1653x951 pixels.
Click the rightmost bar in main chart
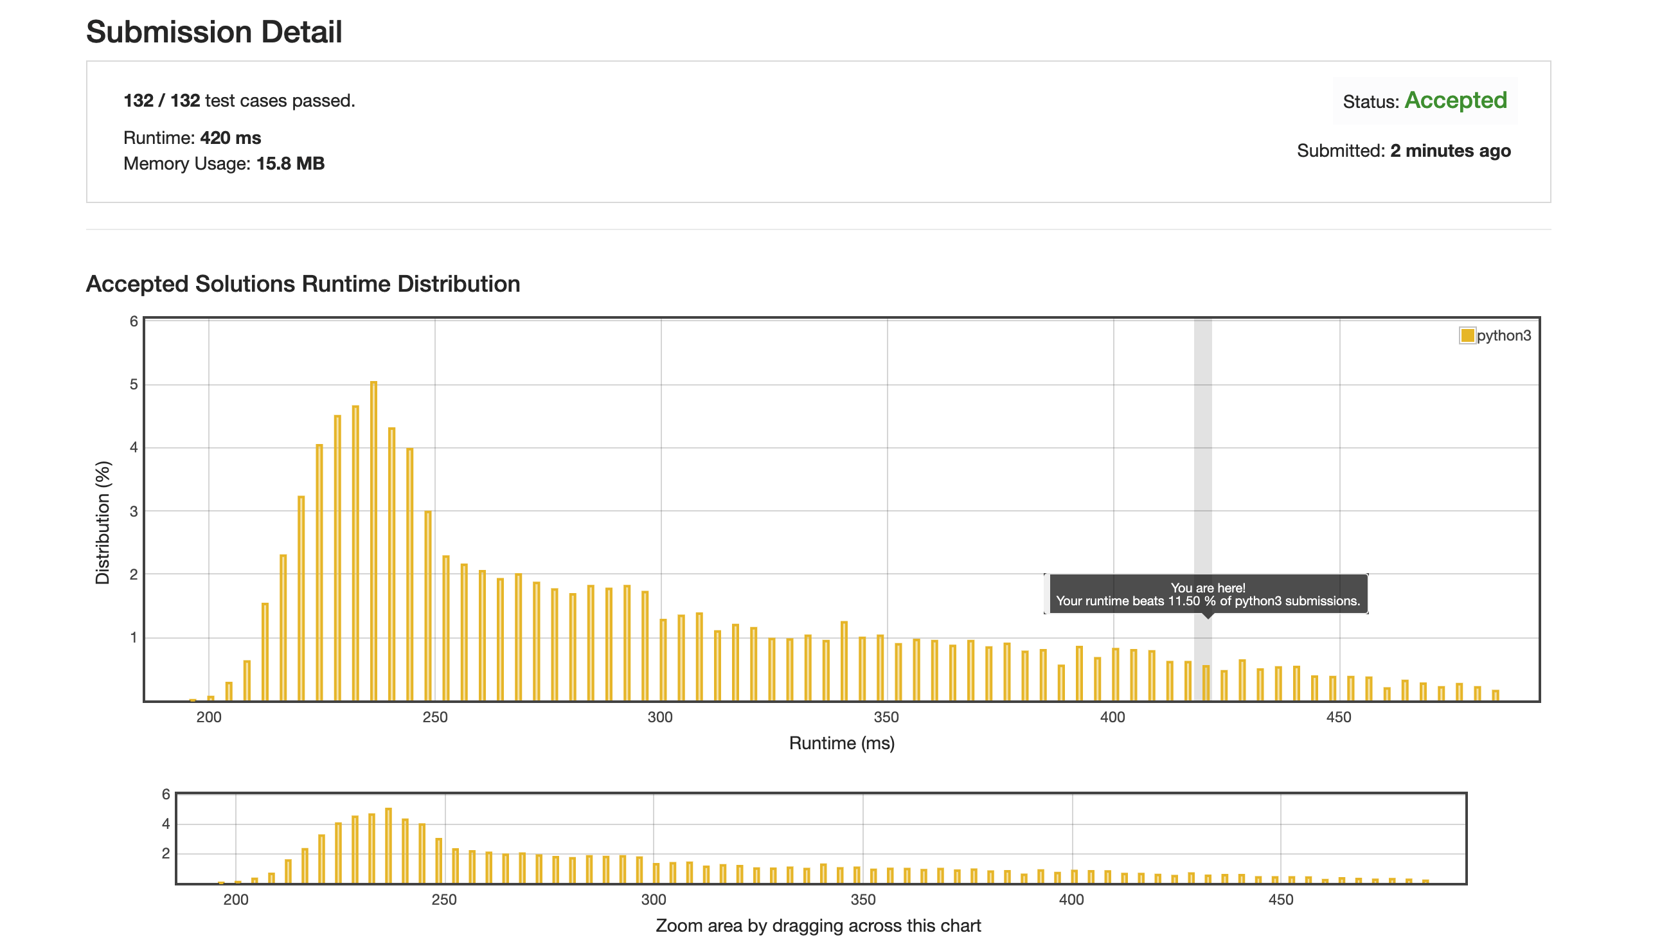coord(1495,695)
